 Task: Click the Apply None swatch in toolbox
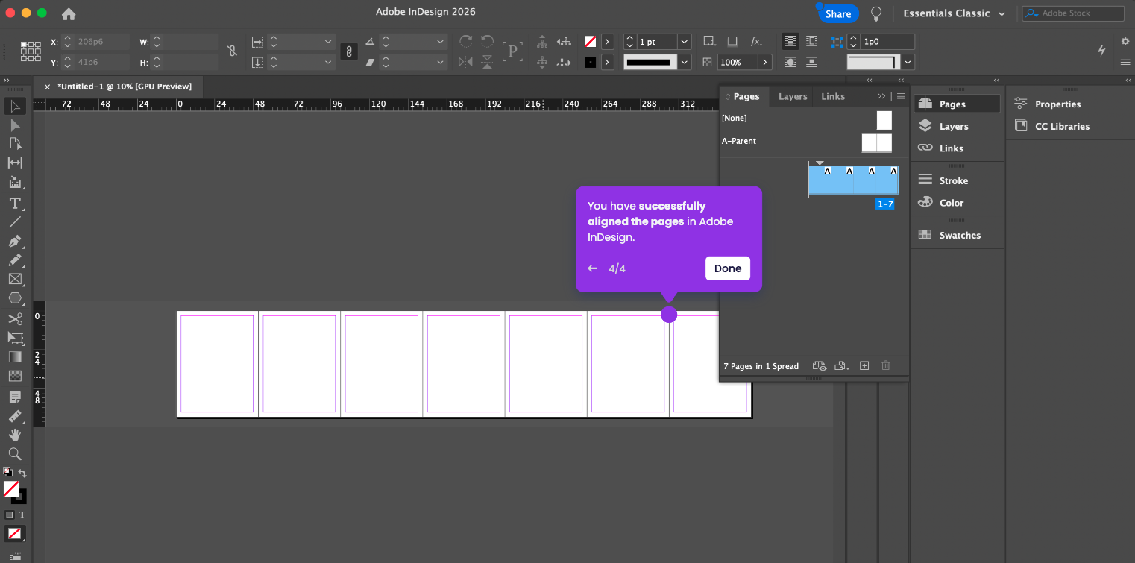tap(15, 534)
